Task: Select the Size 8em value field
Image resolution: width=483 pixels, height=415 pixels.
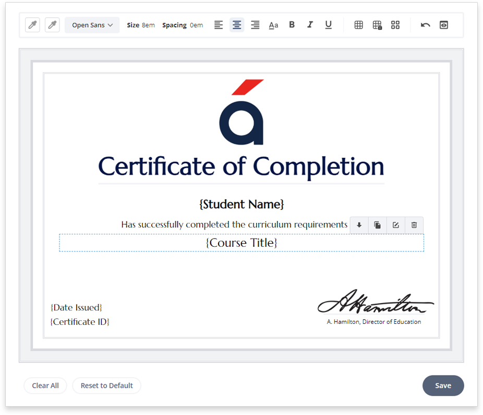Action: click(x=148, y=24)
